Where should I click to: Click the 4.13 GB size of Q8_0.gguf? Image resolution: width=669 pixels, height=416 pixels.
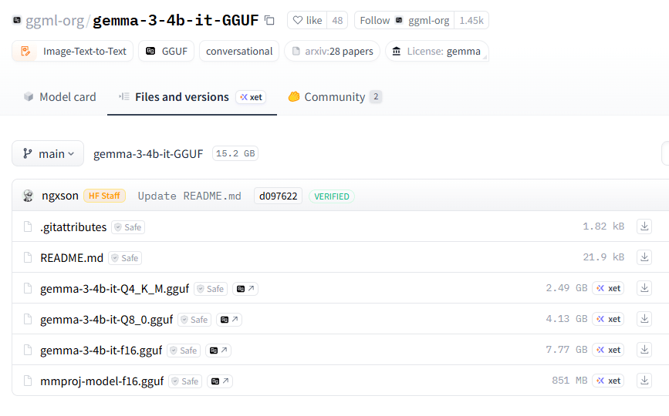point(566,319)
